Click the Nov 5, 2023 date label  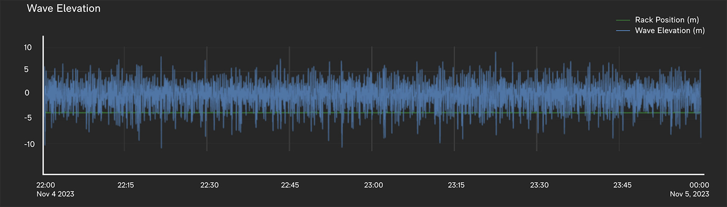point(689,194)
